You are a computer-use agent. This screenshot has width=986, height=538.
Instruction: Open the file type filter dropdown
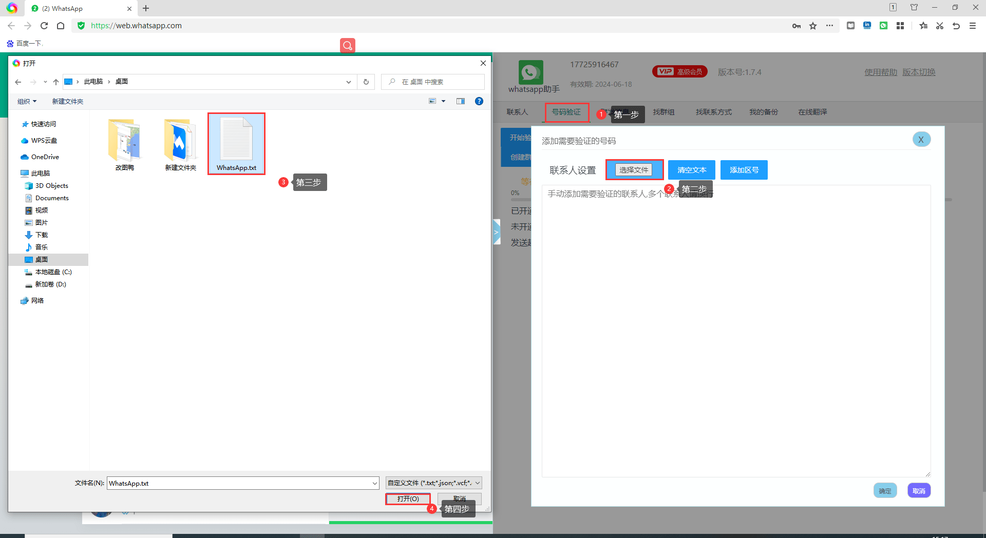coord(434,483)
